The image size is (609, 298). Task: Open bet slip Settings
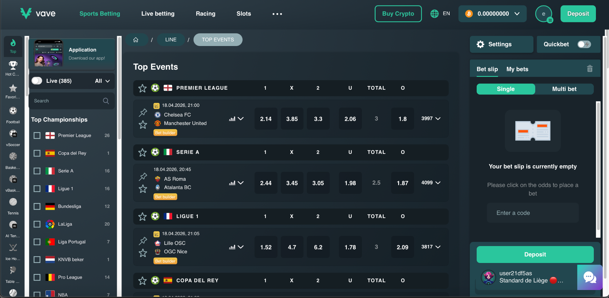pos(501,44)
